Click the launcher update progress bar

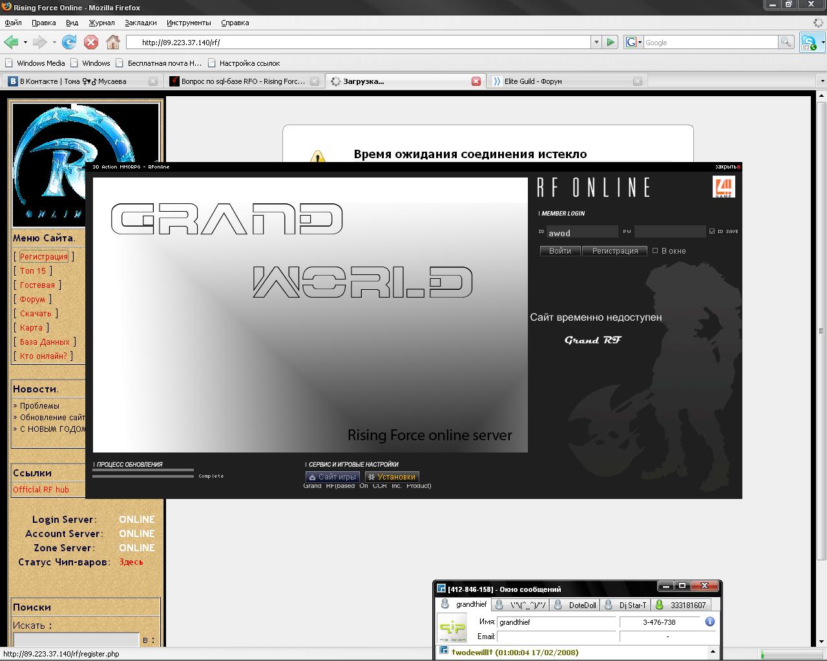click(x=143, y=473)
